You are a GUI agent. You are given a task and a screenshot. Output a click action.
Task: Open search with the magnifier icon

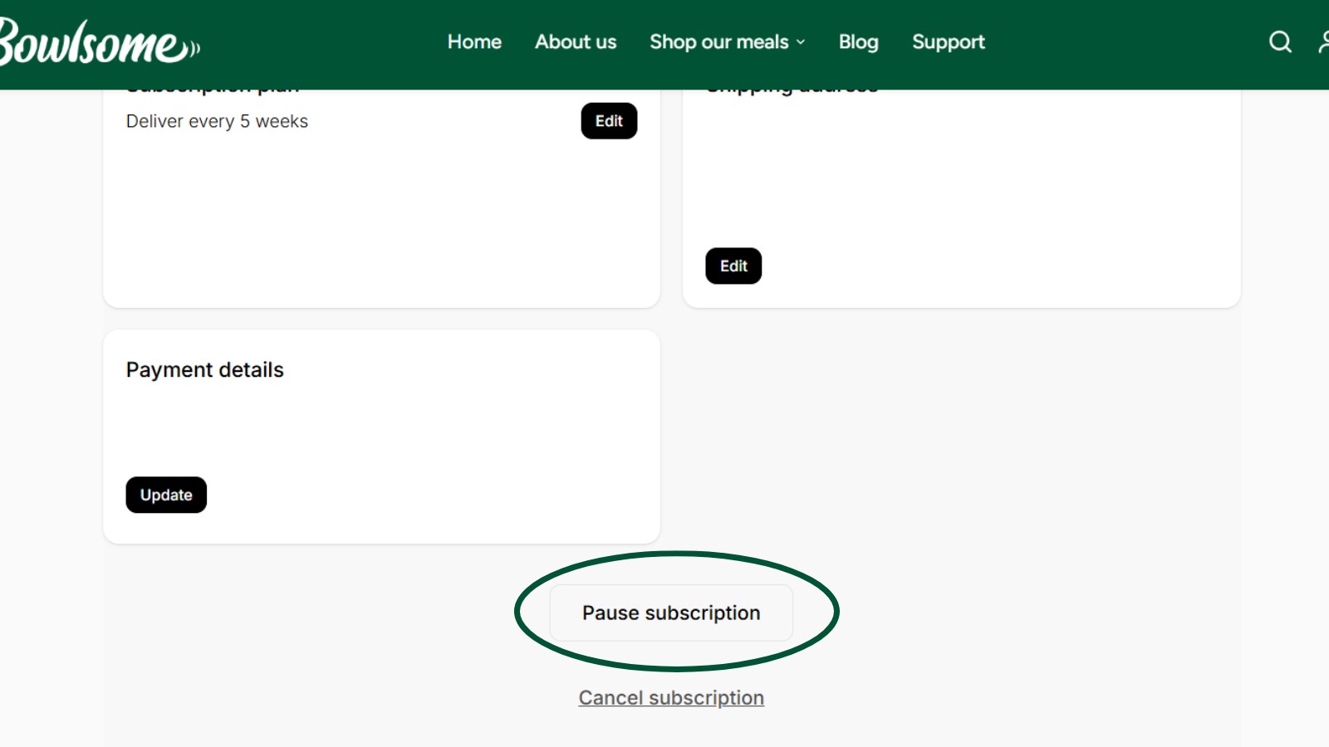coord(1280,41)
